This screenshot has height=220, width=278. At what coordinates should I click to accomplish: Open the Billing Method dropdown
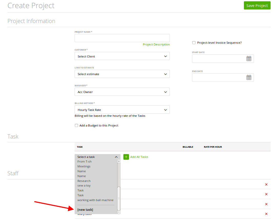pyautogui.click(x=122, y=110)
